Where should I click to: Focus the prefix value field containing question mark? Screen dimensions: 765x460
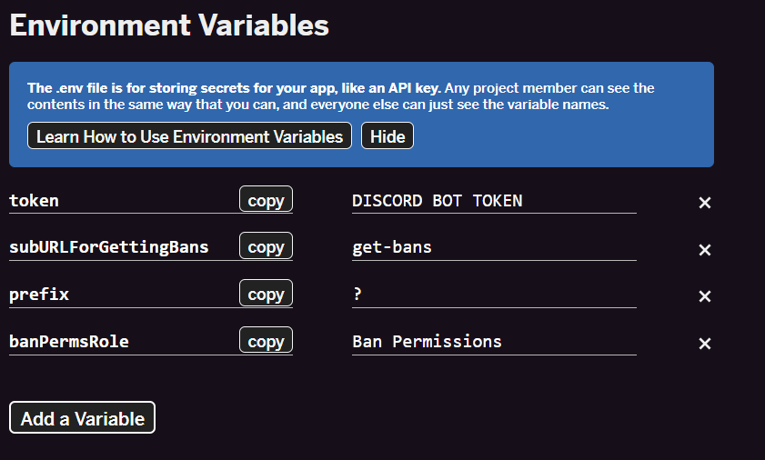(x=494, y=295)
